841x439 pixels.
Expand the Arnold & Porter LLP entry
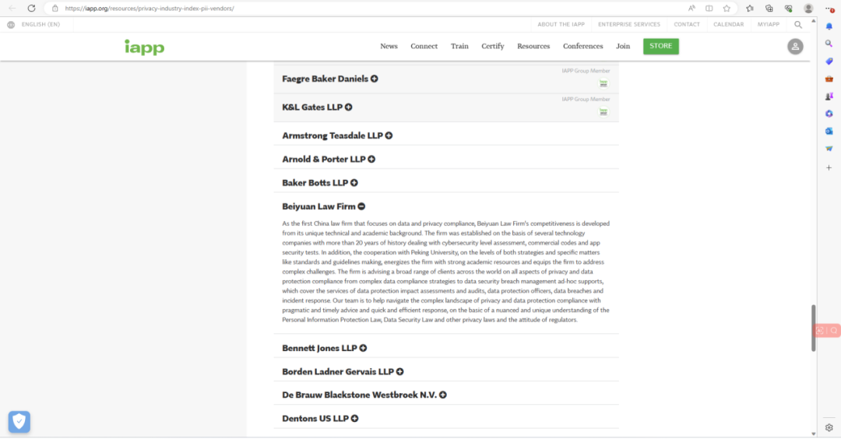click(371, 160)
